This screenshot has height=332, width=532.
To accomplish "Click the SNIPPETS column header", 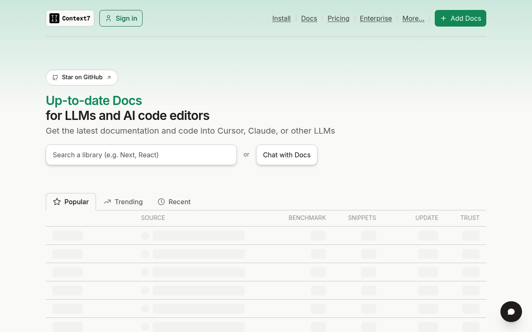I will pos(362,218).
